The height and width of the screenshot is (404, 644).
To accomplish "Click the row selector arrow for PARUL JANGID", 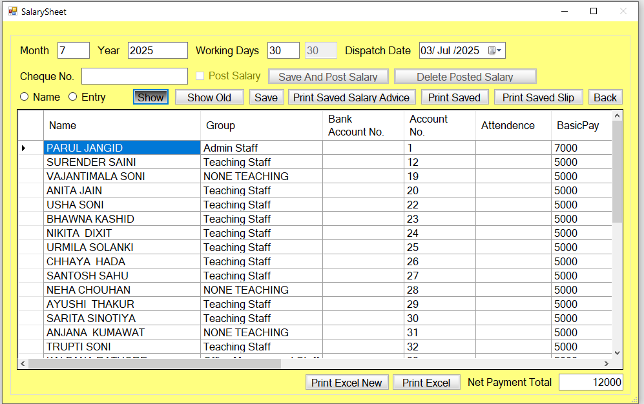I will [x=24, y=148].
